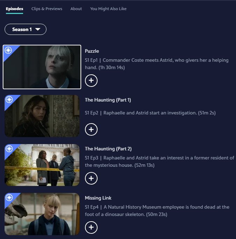Viewport: 236px width, 239px height.
Task: Play The Haunting (Part 2) thumbnail
Action: [x=42, y=165]
